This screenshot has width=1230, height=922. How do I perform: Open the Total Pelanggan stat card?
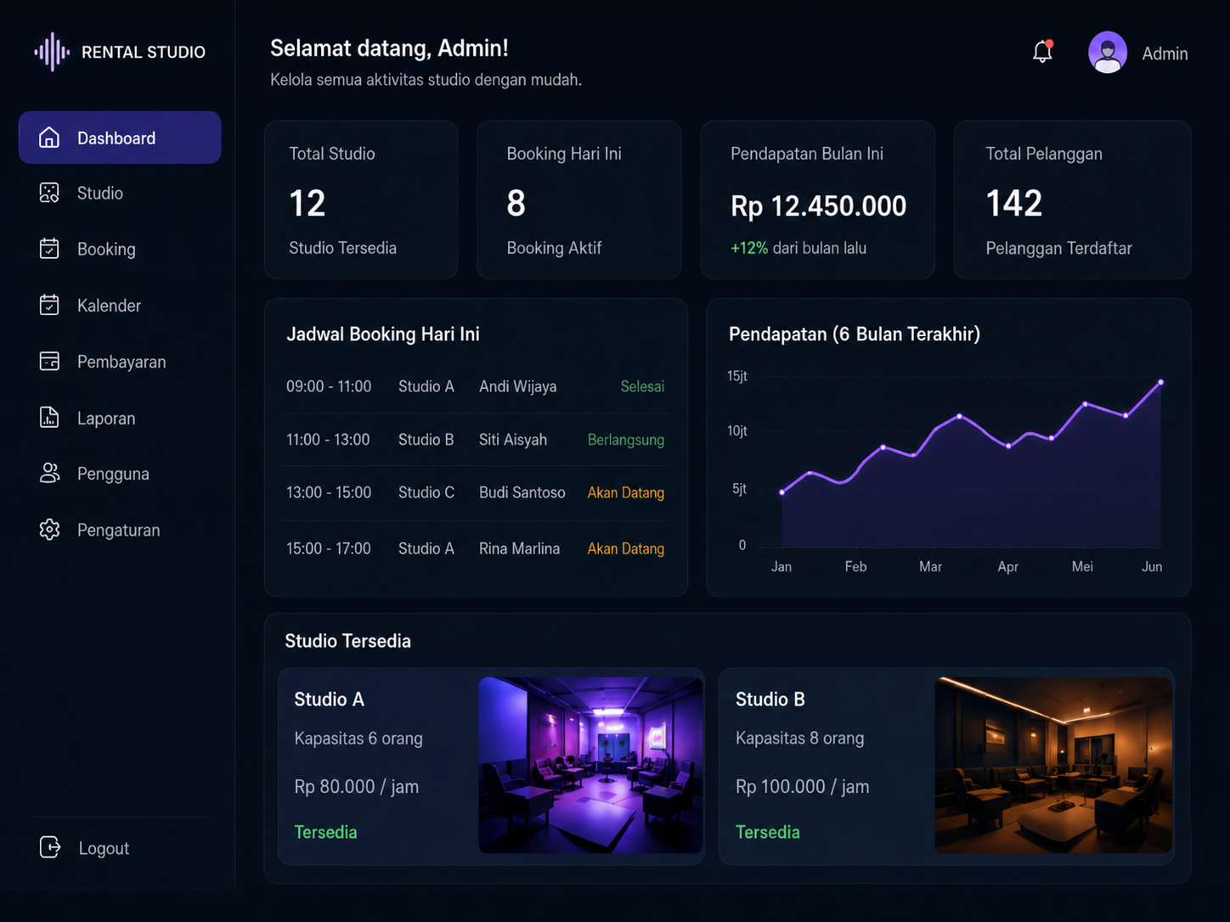(1072, 200)
